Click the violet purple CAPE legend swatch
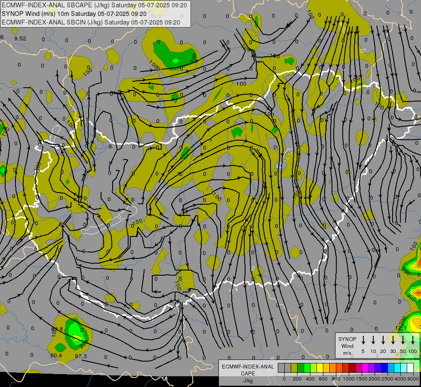The height and width of the screenshot is (387, 421). coord(372,368)
